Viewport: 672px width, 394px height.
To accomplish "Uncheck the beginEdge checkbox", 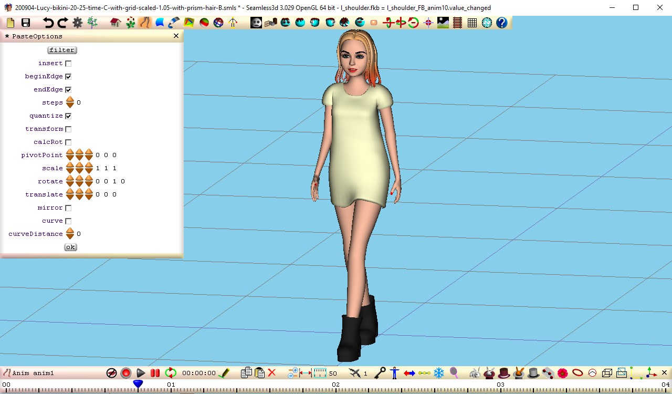I will 68,76.
